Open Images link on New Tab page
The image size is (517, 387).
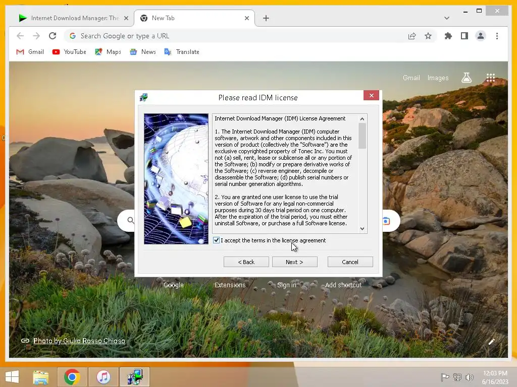pyautogui.click(x=438, y=78)
